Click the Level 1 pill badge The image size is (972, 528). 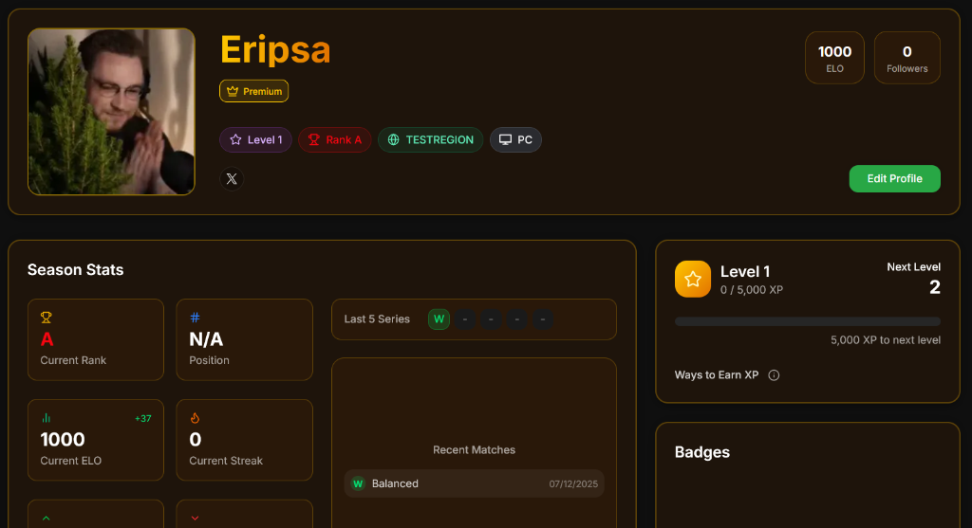point(255,140)
